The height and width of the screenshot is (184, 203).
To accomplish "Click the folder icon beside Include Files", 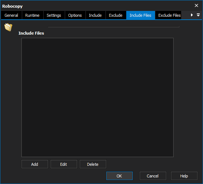I will [x=8, y=27].
